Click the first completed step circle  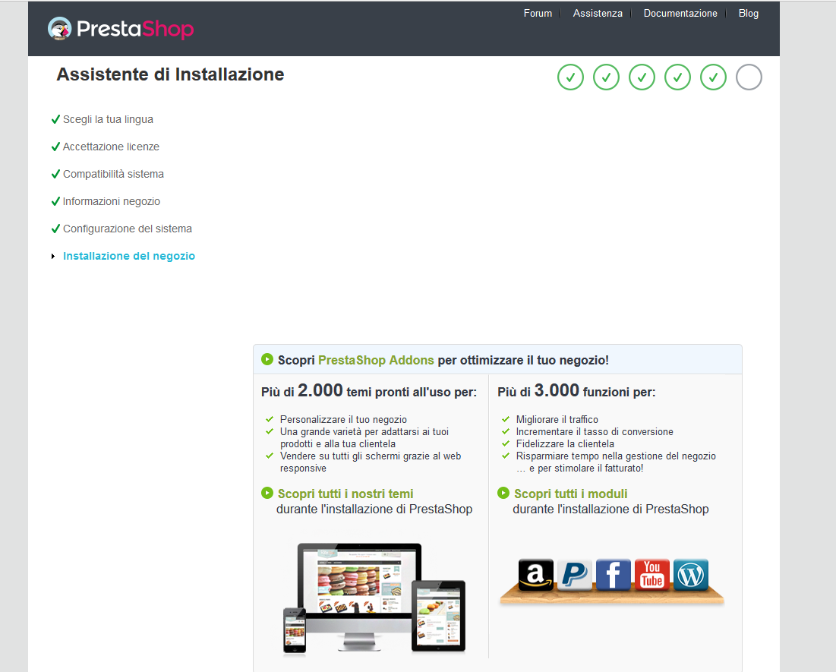(570, 77)
